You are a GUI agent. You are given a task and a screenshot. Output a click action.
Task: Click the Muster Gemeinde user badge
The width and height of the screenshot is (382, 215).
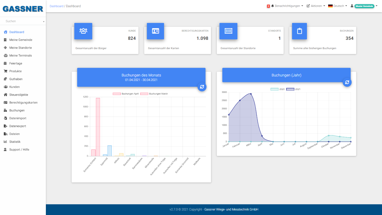pos(364,6)
